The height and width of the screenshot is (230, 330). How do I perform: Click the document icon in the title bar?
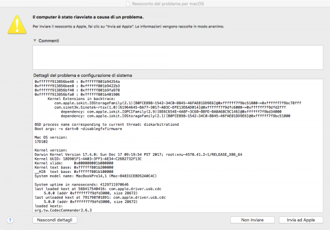[x=128, y=4]
